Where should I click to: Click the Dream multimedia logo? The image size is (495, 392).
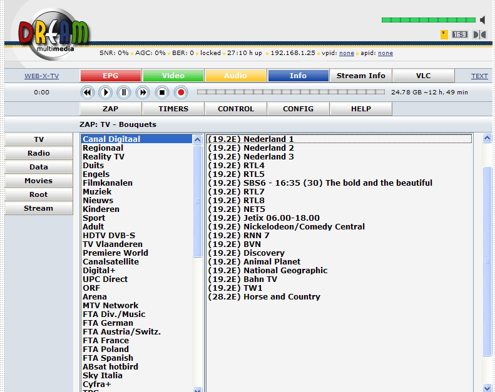coord(53,34)
